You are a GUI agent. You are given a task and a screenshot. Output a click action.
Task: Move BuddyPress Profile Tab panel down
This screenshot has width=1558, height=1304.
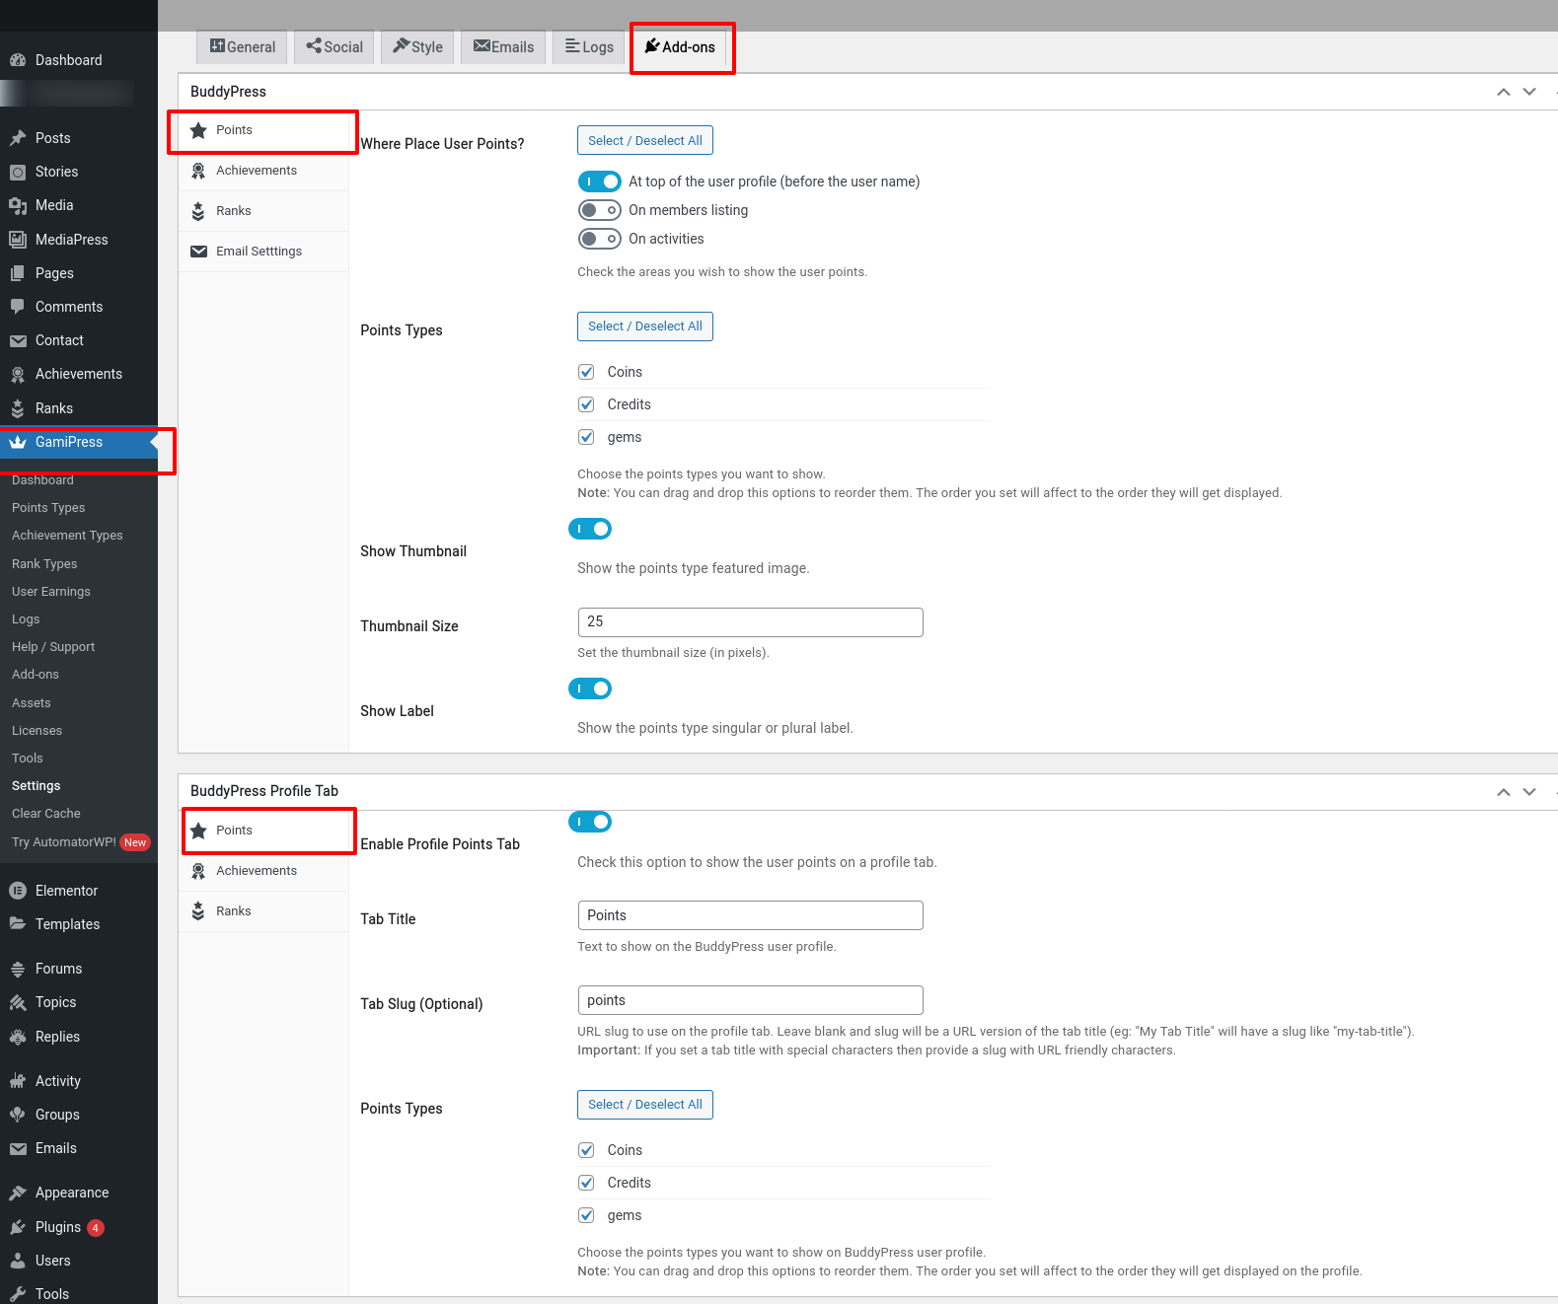click(x=1529, y=792)
